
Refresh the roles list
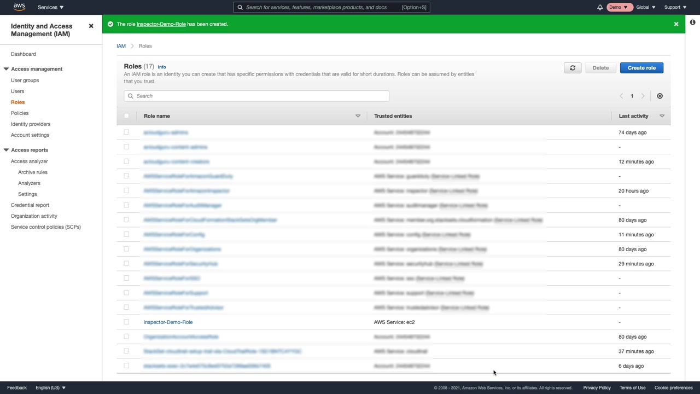573,68
